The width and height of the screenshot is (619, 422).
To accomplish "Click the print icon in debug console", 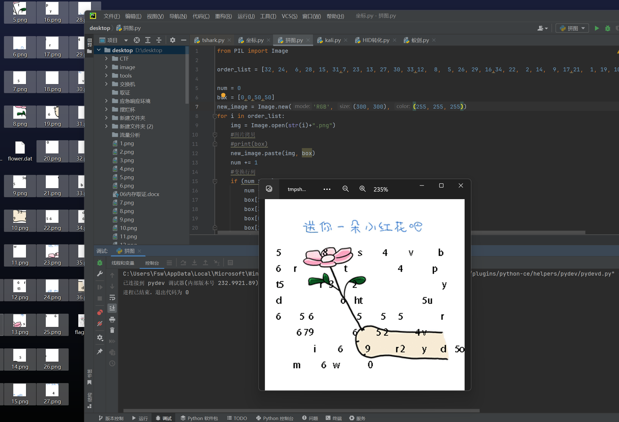I will (112, 319).
